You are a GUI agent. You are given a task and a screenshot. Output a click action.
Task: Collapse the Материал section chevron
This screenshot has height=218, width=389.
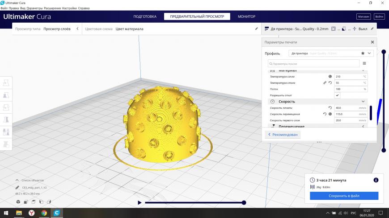[363, 71]
